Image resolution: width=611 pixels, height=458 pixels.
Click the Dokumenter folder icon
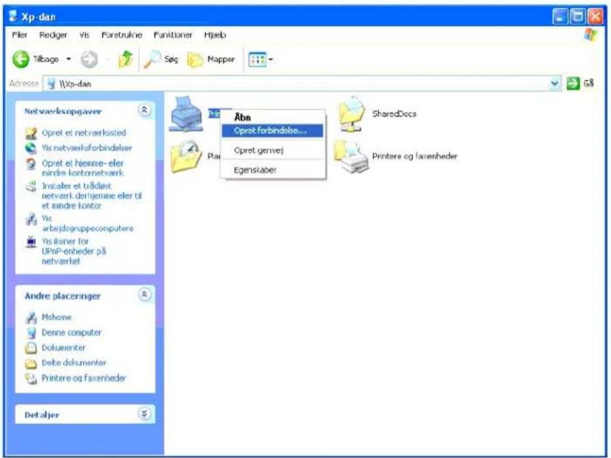(x=31, y=348)
